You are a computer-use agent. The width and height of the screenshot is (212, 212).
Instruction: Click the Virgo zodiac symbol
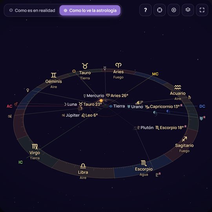coord(35,146)
